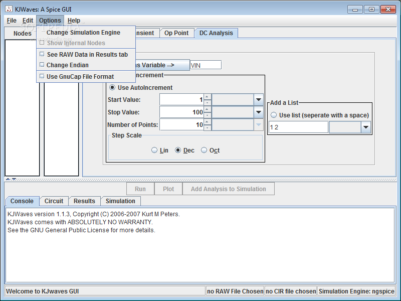The image size is (401, 301).
Task: Open the list unit dropdown
Action: 366,127
